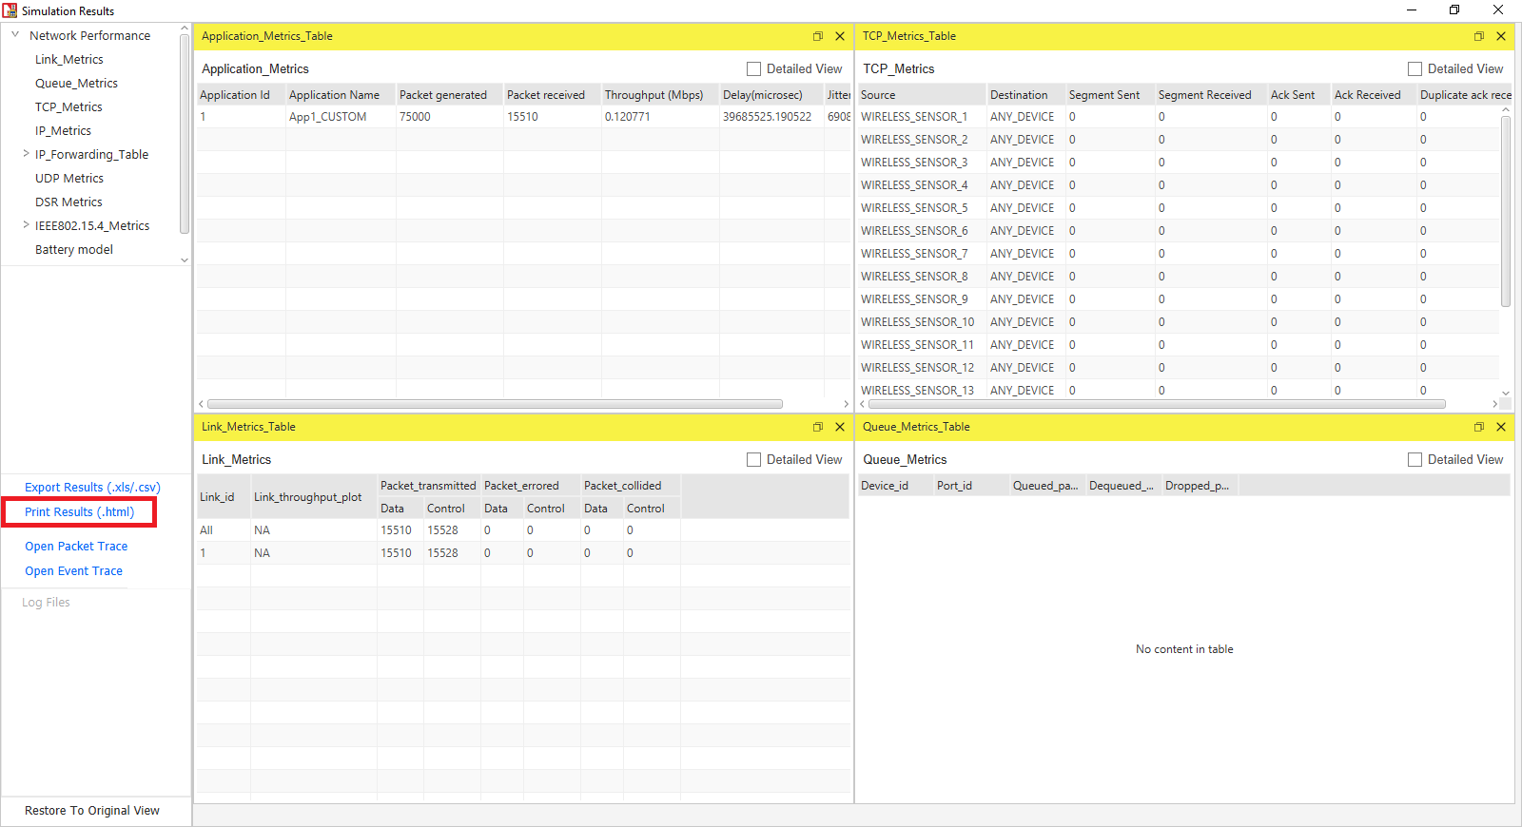Select the WIRELESS_SENSOR_5 row
This screenshot has height=827, width=1522.
(x=1179, y=208)
